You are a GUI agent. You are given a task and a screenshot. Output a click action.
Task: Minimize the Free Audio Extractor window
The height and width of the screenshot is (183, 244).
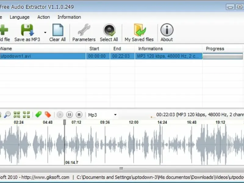coord(230,7)
